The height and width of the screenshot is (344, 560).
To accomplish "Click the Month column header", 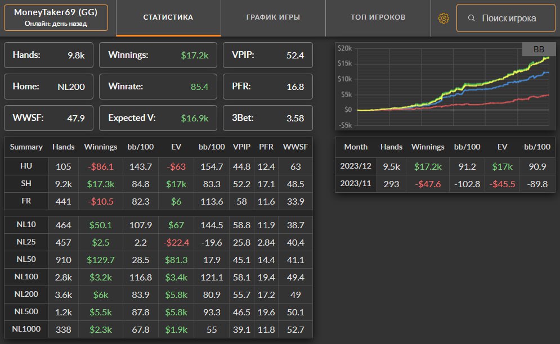I will click(x=356, y=147).
